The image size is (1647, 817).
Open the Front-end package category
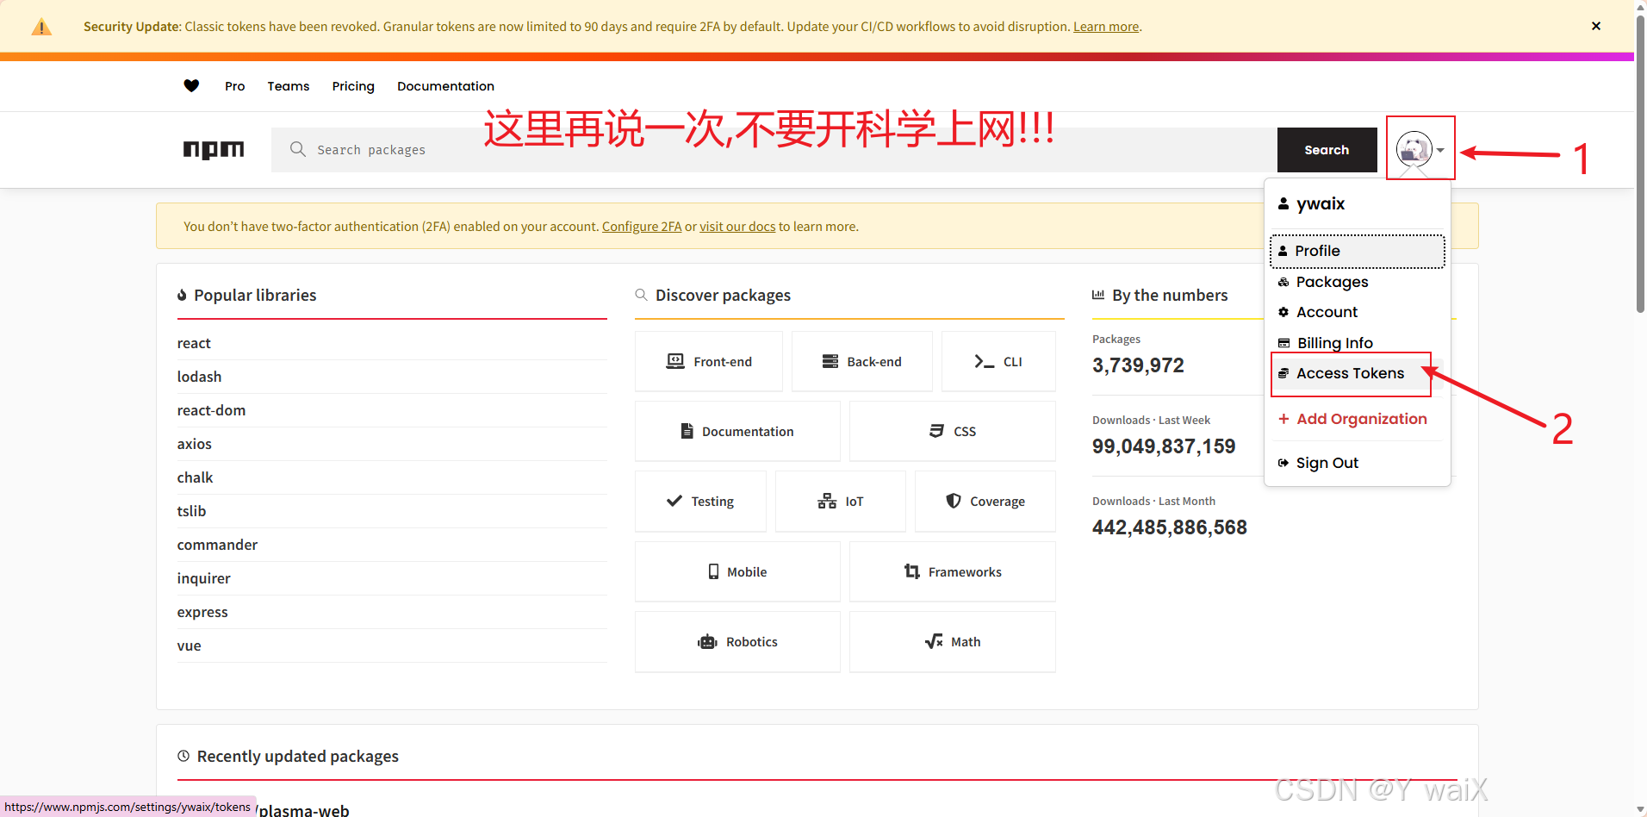[x=709, y=362]
